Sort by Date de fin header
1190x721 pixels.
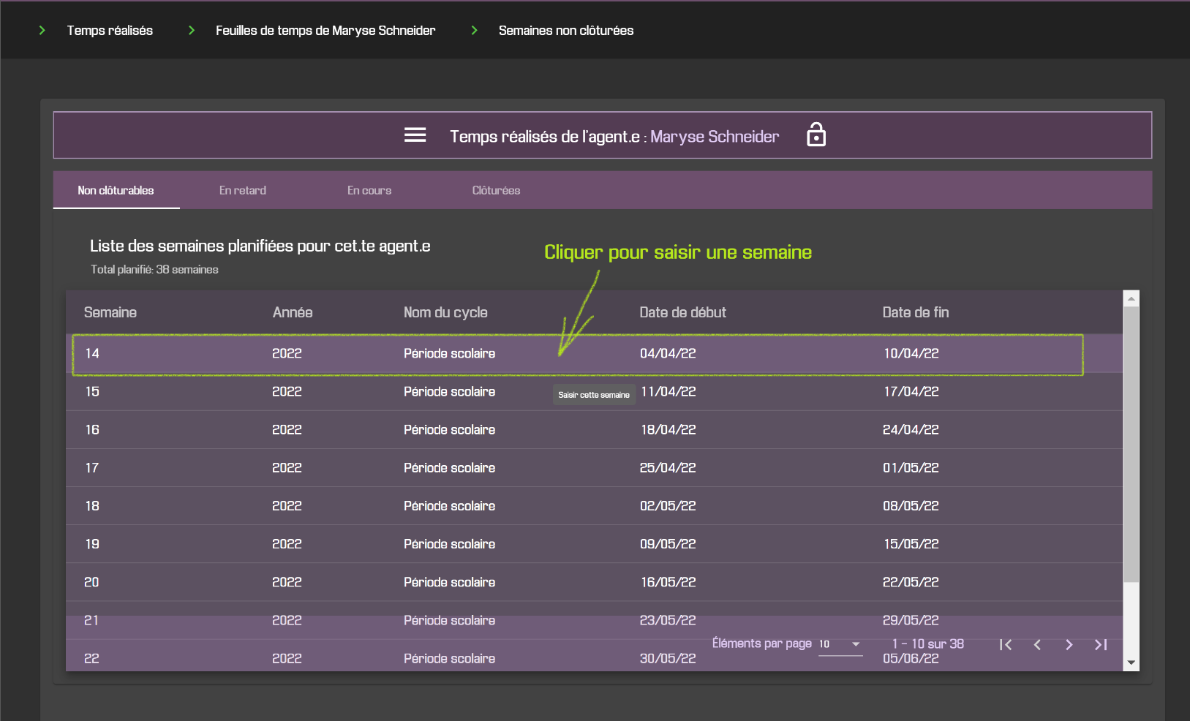point(916,312)
